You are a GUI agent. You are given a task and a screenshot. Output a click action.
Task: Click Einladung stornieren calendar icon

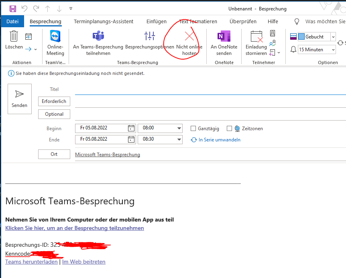tap(257, 36)
